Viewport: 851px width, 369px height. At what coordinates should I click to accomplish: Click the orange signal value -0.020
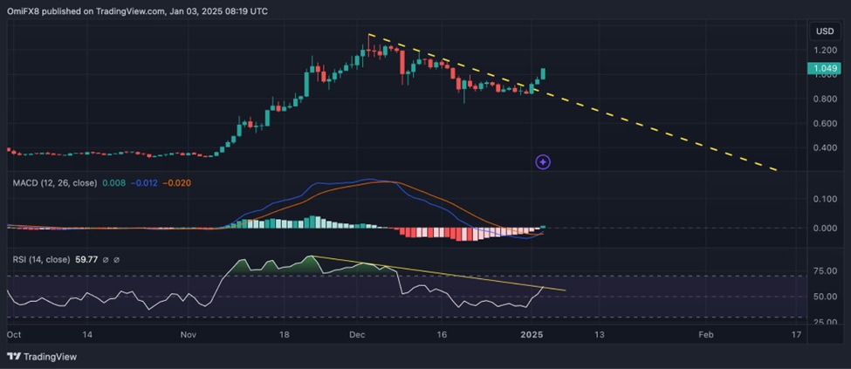point(176,182)
